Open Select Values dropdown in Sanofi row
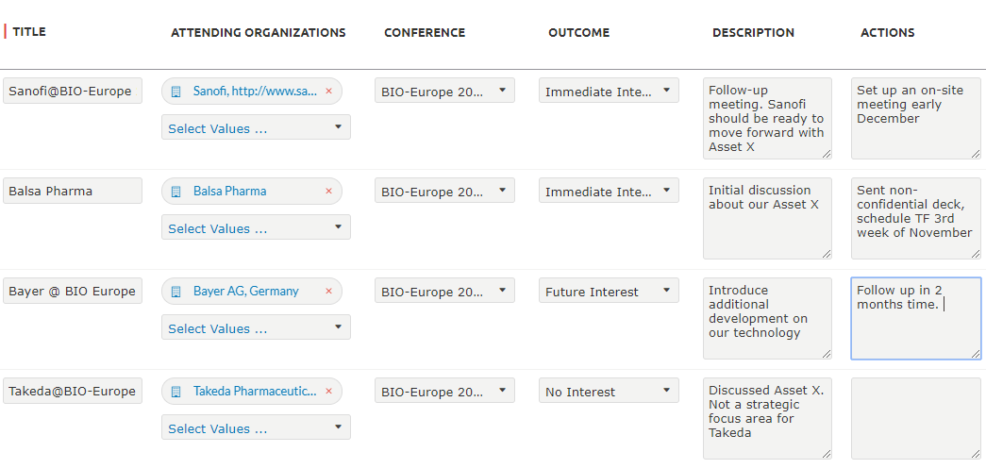 point(256,127)
